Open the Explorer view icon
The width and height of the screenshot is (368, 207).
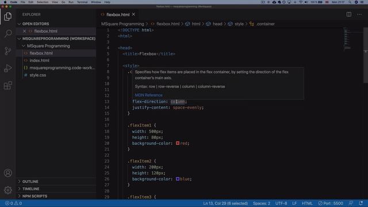pos(7,17)
